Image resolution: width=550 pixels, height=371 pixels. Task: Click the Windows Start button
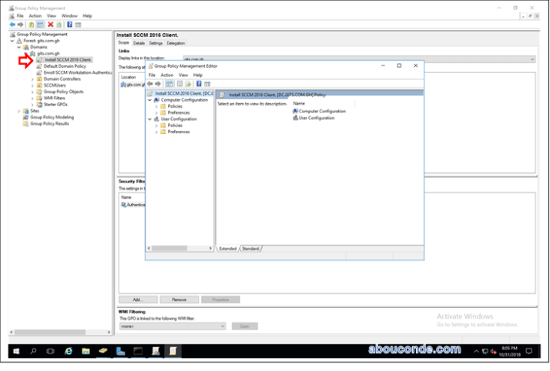coord(15,351)
